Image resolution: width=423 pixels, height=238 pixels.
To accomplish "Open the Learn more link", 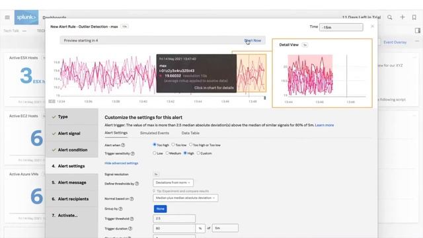I will coord(325,125).
